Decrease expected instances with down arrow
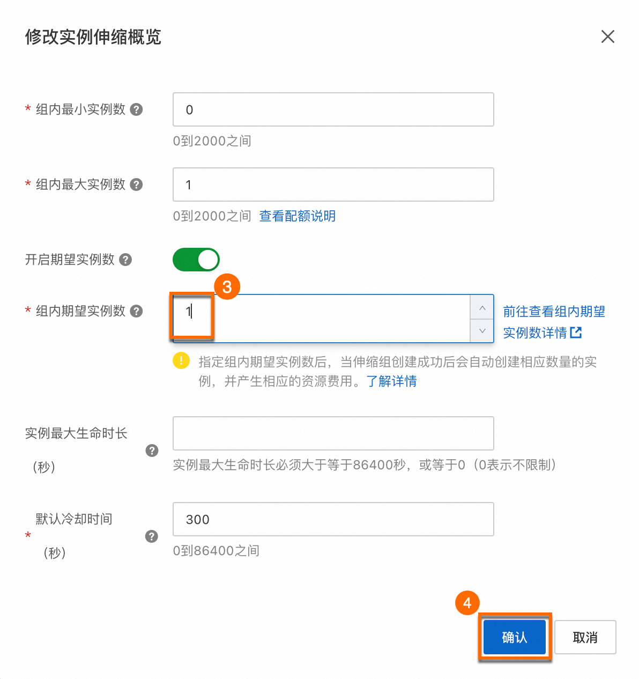Viewport: 639px width, 679px height. click(x=482, y=330)
